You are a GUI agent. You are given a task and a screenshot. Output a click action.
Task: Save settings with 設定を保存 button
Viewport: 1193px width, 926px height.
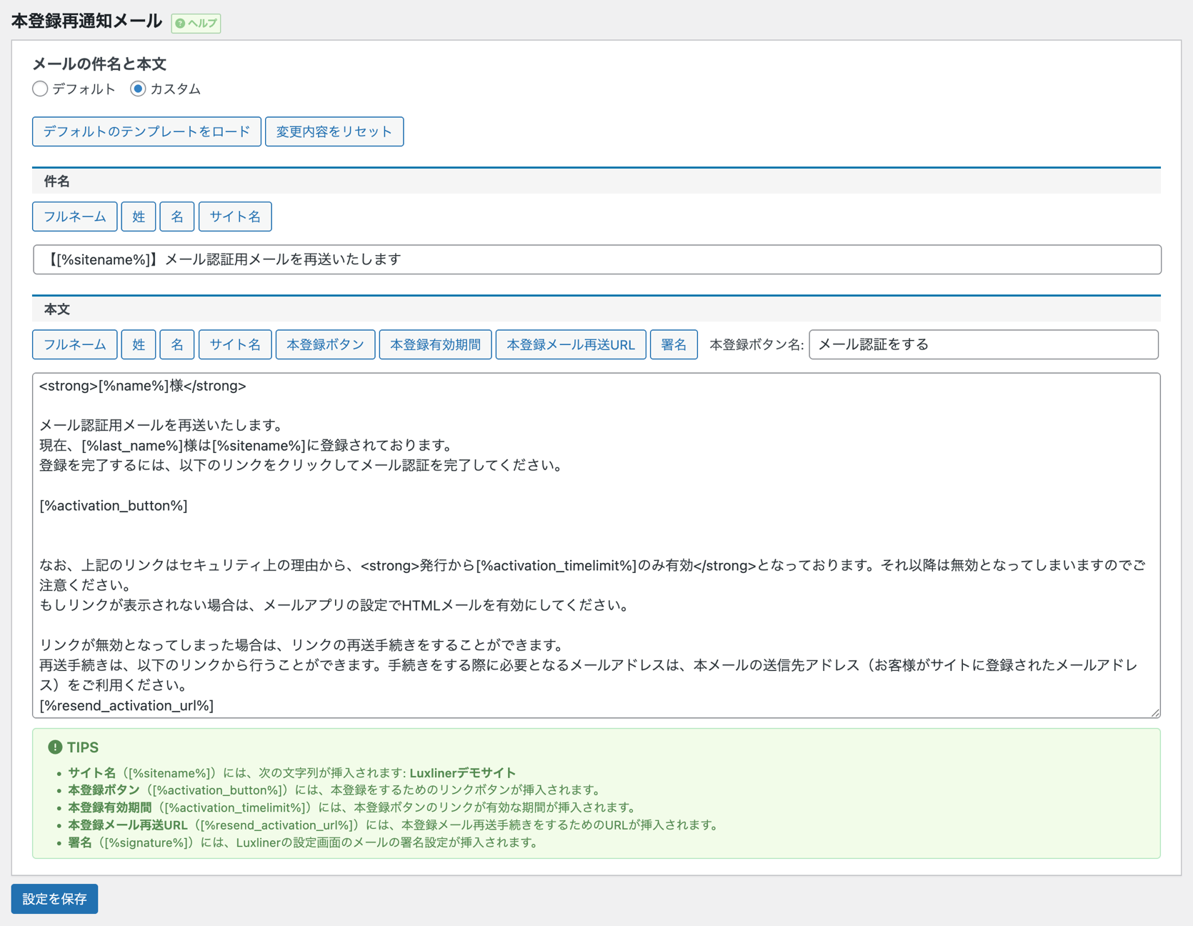click(x=54, y=899)
